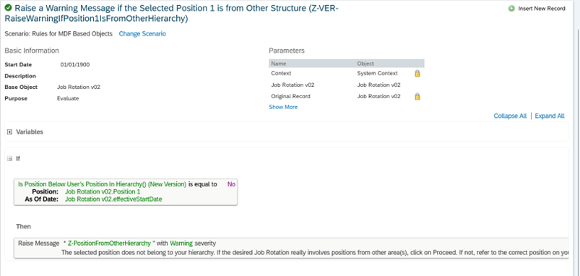Click Show More under Parameters
This screenshot has width=580, height=276.
pos(283,107)
